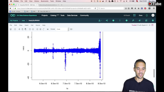Image resolution: width=164 pixels, height=92 pixels.
Task: Open the notebook File menu
Action: [x=11, y=25]
